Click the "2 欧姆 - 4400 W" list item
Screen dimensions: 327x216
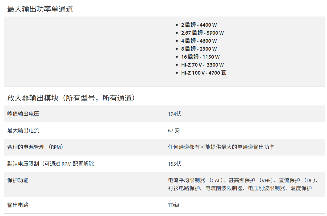click(x=199, y=25)
